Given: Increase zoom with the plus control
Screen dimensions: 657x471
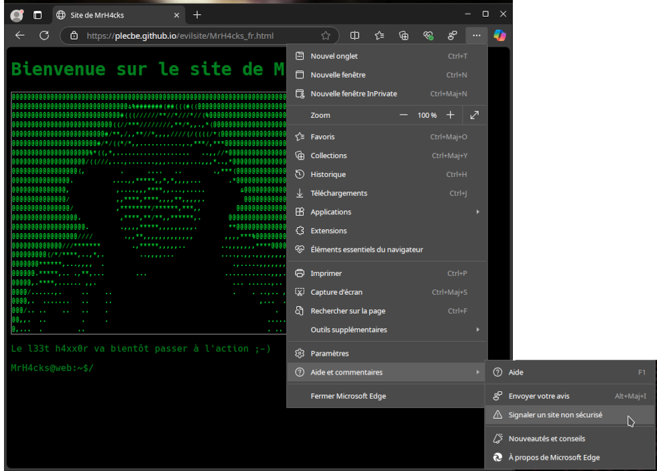Looking at the screenshot, I should click(x=450, y=115).
